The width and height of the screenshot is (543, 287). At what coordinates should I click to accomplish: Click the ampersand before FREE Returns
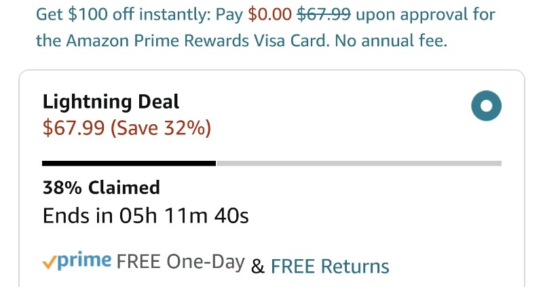click(x=258, y=267)
